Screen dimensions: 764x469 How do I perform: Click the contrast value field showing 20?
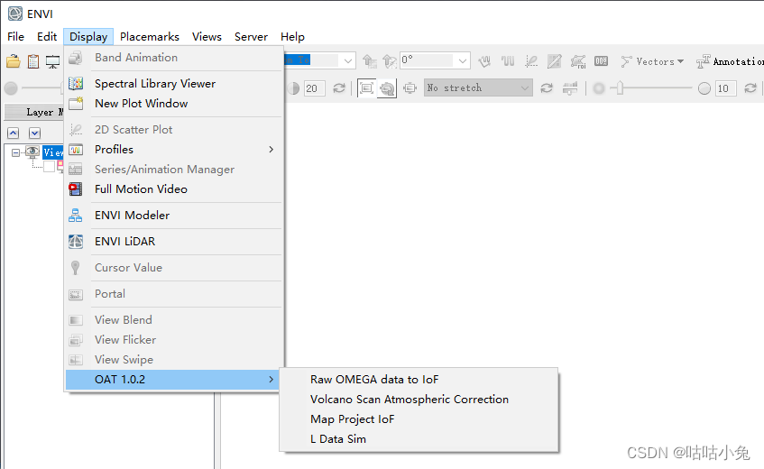click(315, 88)
